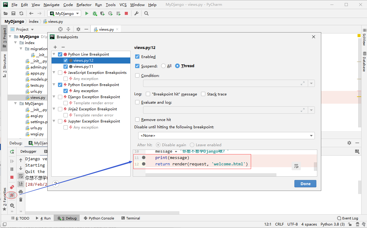Open the Project view dropdown arrow

[x=32, y=29]
